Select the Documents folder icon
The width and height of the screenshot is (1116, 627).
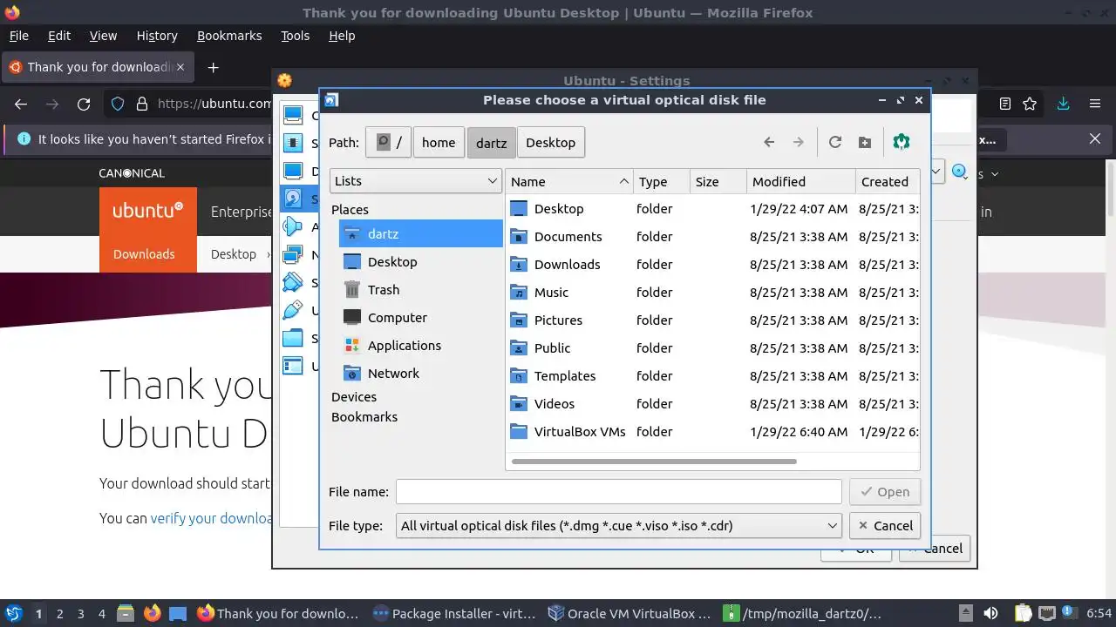[519, 237]
